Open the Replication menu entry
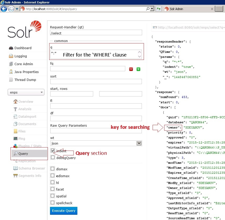 click(27, 161)
